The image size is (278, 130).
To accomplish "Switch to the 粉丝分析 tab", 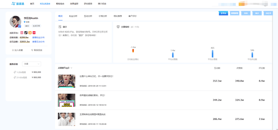I will click(73, 16).
